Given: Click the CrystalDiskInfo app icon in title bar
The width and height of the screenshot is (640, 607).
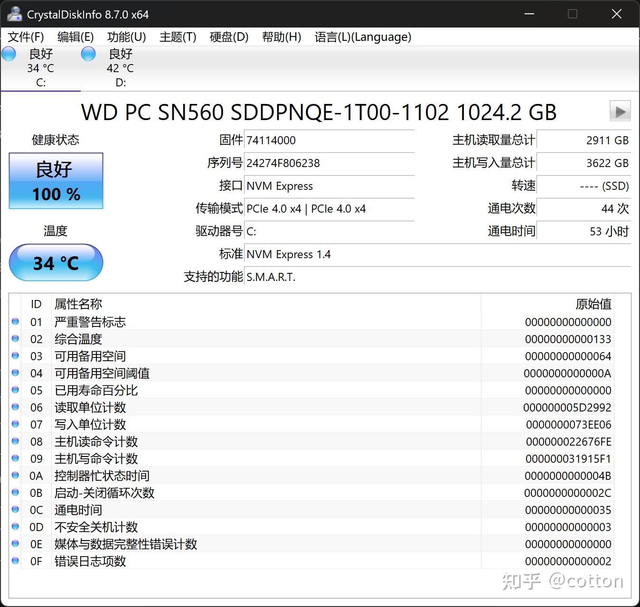Looking at the screenshot, I should pos(15,14).
